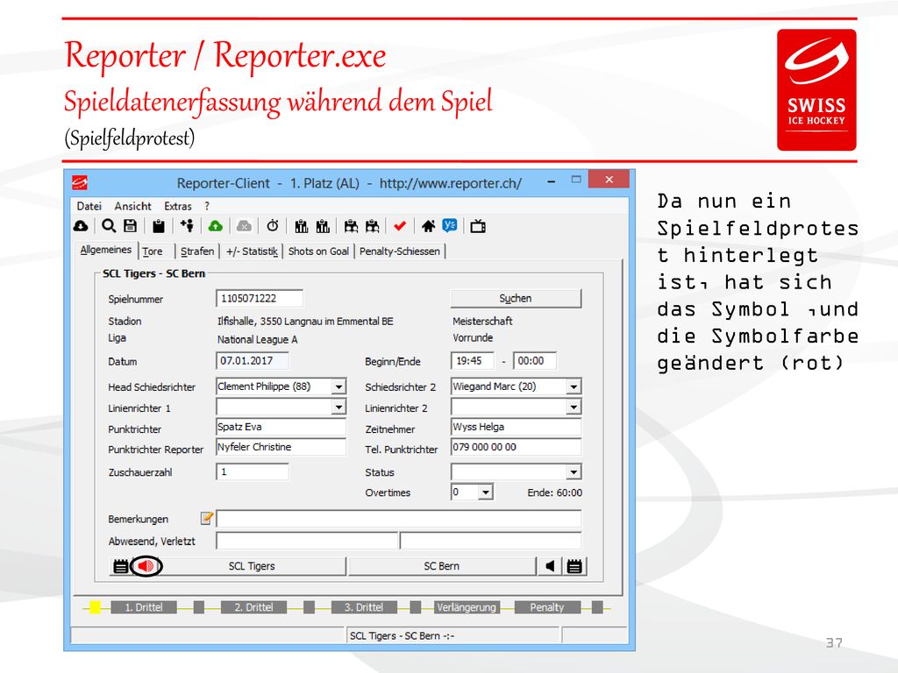The height and width of the screenshot is (673, 898).
Task: Click the Zeitnehmer field Wyss Helga
Action: 516,427
